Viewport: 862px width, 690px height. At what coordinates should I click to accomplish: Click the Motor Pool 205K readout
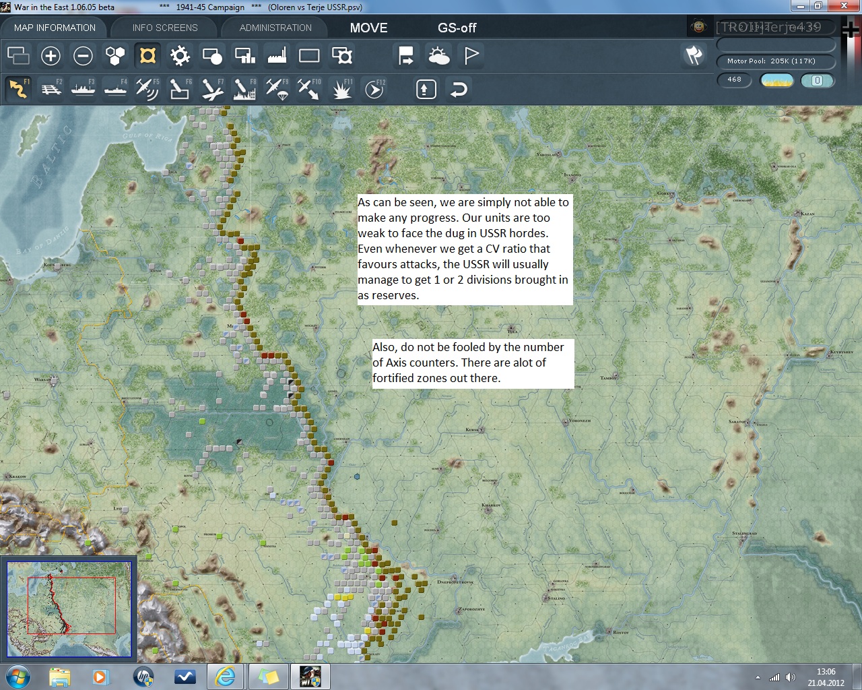point(776,61)
